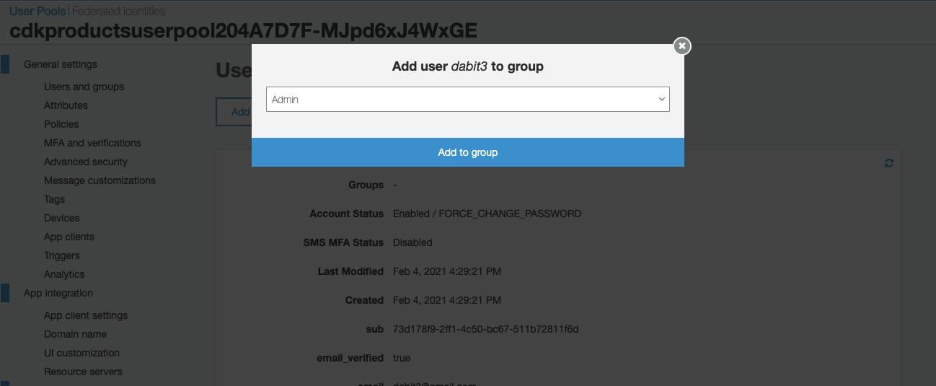Click the Add user dabit3 to group title
The image size is (936, 386).
point(468,66)
